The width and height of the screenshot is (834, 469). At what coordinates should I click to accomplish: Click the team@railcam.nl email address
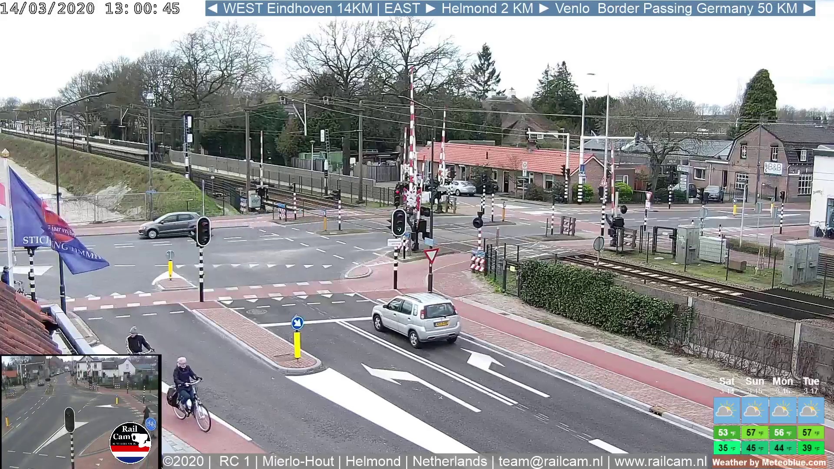click(550, 461)
